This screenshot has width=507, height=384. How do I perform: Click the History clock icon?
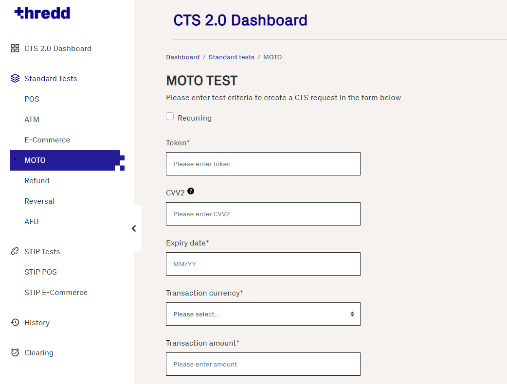coord(15,323)
